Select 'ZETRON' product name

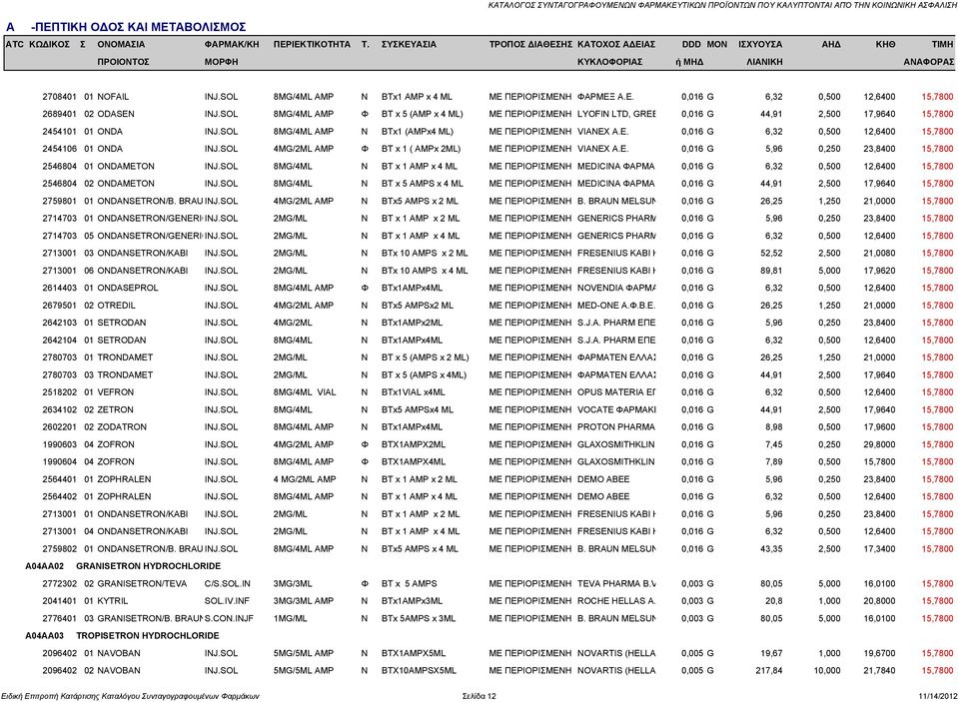[115, 410]
